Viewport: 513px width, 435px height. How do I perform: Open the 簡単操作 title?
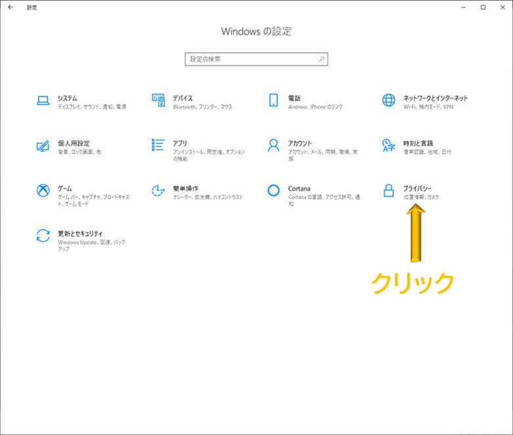point(185,189)
